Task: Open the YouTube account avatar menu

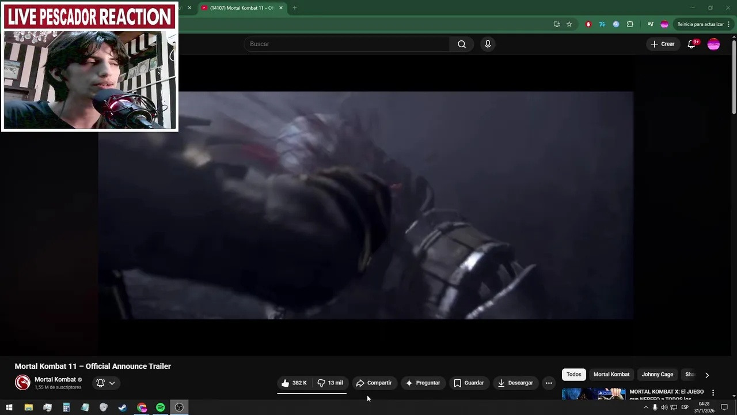Action: coord(713,44)
